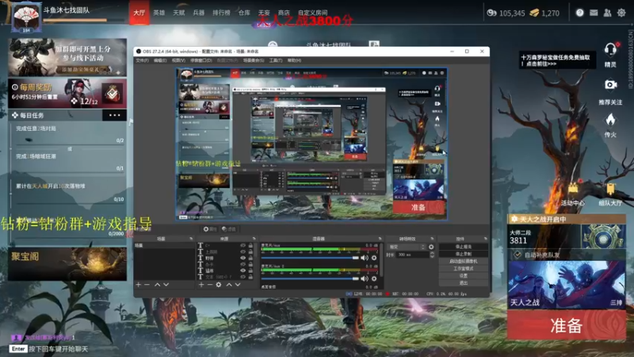Adjust second mixer channel volume slider
Viewport: 634px width, 357px height.
click(310, 278)
